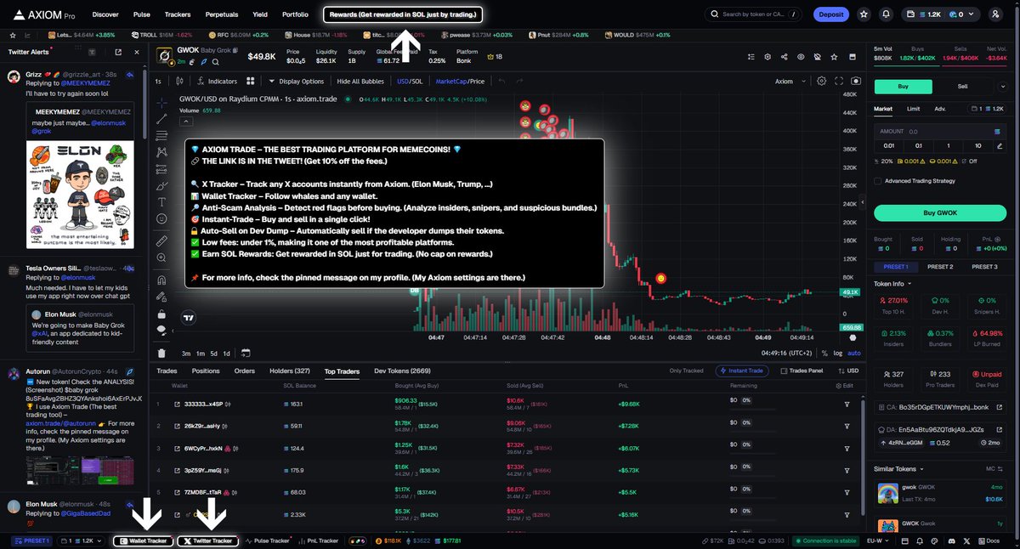This screenshot has height=549, width=1020.
Task: Open the watchlist star in the top bar
Action: pyautogui.click(x=864, y=14)
